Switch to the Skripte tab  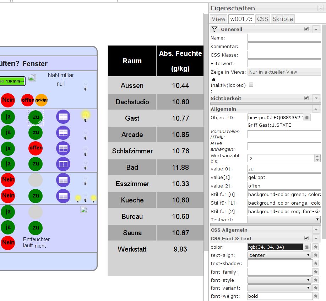(x=283, y=19)
